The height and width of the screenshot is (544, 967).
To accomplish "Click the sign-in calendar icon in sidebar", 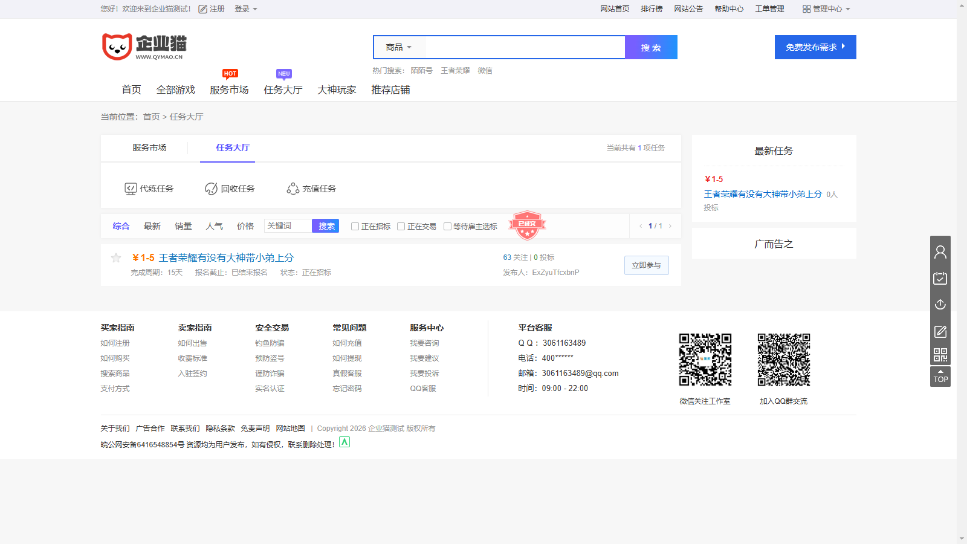I will [x=940, y=278].
